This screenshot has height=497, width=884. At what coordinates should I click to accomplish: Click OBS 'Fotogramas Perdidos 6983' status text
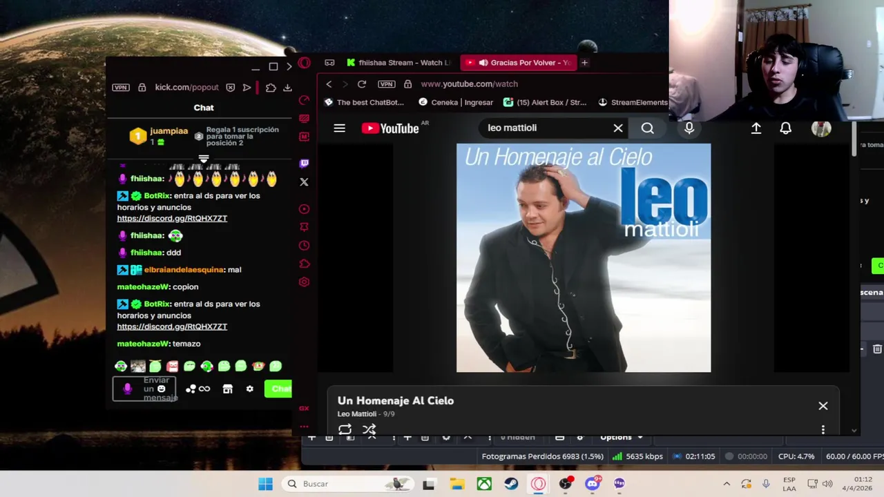[x=543, y=456]
